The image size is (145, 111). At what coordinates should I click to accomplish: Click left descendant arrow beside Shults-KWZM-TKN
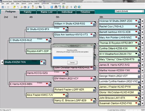[x=2, y=62]
